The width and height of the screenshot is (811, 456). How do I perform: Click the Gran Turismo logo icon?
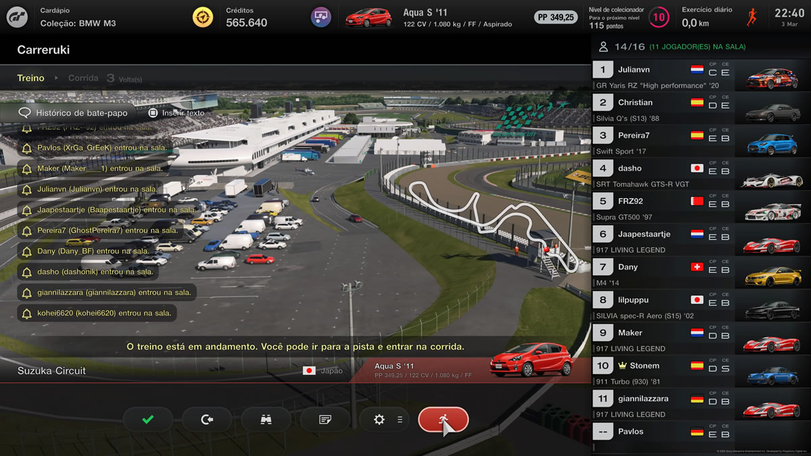(x=17, y=17)
